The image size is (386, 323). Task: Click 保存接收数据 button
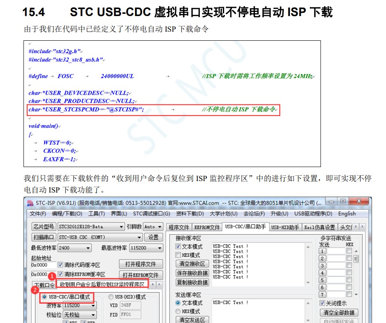point(192,273)
